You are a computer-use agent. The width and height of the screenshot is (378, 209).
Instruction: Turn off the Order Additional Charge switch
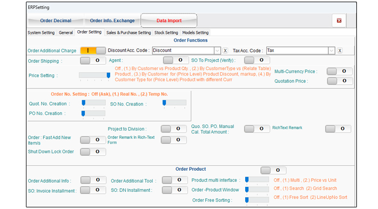pyautogui.click(x=93, y=51)
